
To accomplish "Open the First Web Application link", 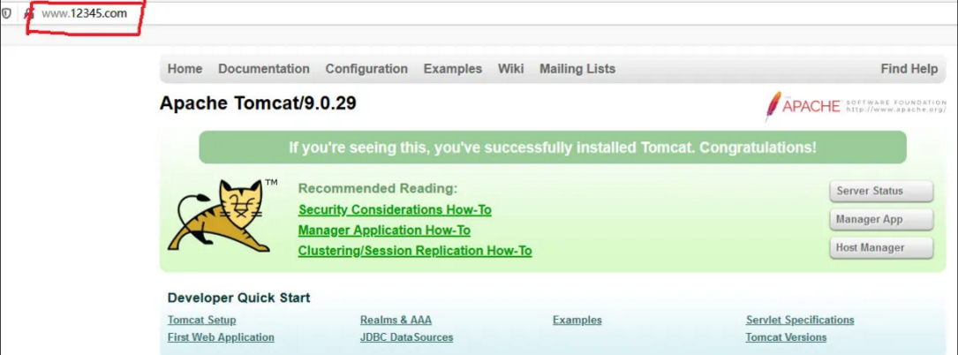I will click(221, 337).
